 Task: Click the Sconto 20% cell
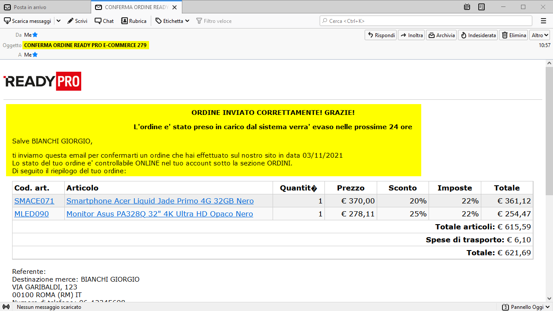point(403,201)
